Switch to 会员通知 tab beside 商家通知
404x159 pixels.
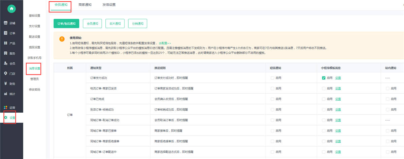coord(60,5)
